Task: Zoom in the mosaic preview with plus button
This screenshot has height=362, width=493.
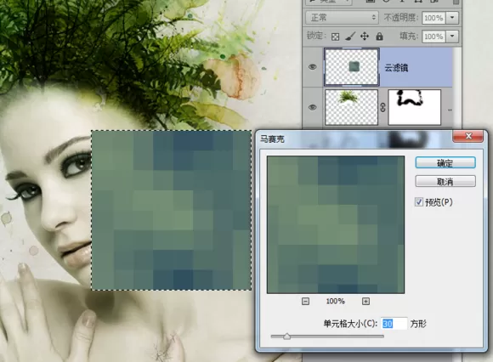Action: click(x=365, y=302)
